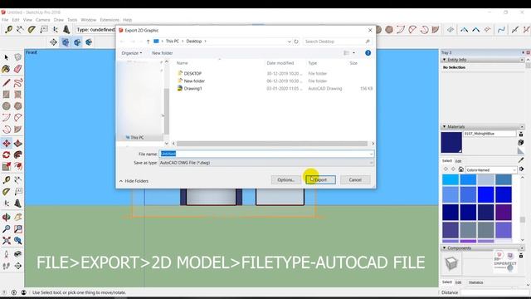Select the Circle tool in left toolbar
531x299 pixels.
tap(6, 106)
